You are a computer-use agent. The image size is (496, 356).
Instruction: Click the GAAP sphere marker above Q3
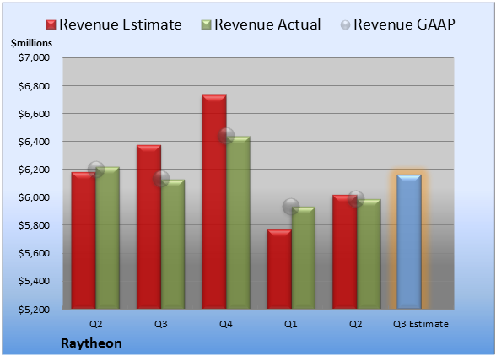coord(161,179)
